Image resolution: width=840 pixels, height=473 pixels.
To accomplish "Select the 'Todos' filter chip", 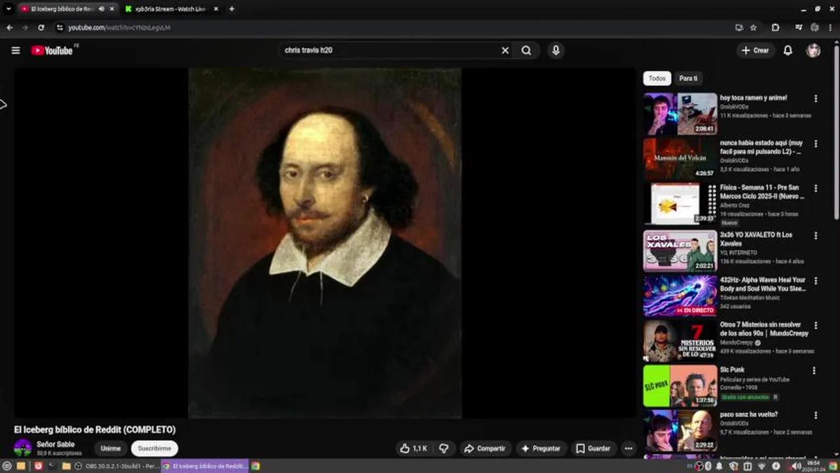I will [x=657, y=78].
